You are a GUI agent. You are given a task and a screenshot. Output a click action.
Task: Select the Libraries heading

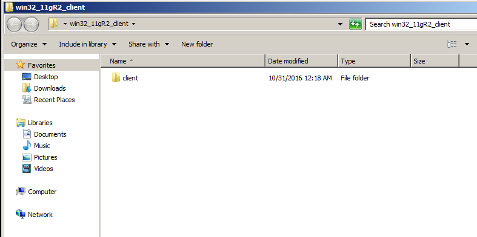pos(40,123)
